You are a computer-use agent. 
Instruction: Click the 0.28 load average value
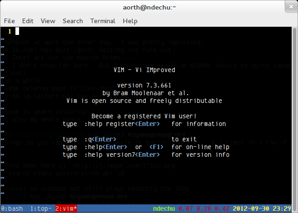204,208
